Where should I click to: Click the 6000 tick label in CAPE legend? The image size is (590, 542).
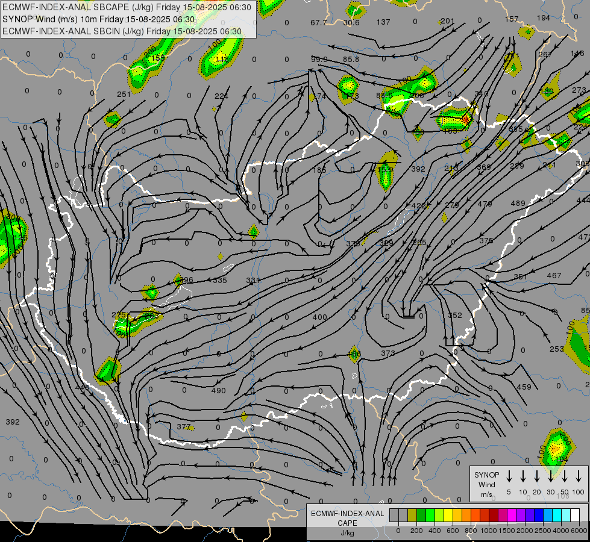click(579, 531)
